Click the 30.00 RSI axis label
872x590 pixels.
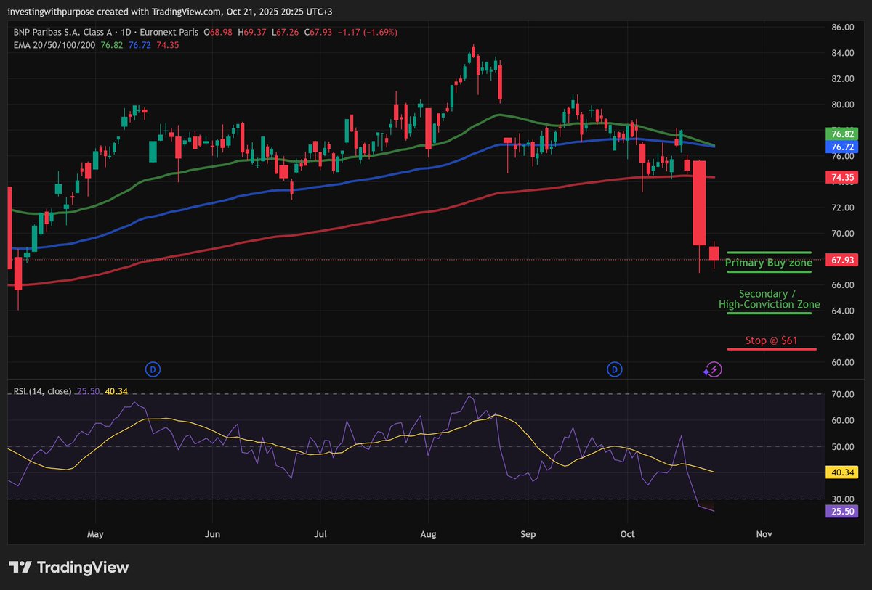841,499
